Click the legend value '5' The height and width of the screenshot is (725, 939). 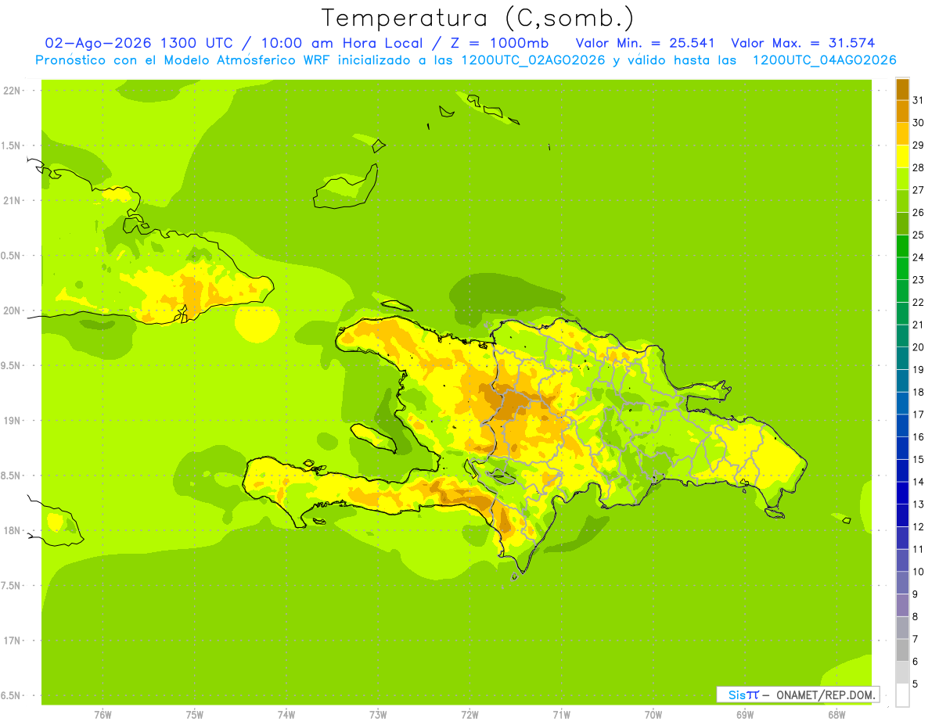915,684
